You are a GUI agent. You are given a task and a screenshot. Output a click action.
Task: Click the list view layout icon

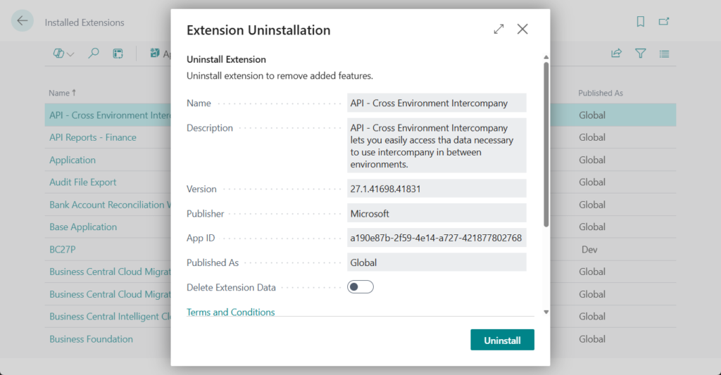point(664,53)
